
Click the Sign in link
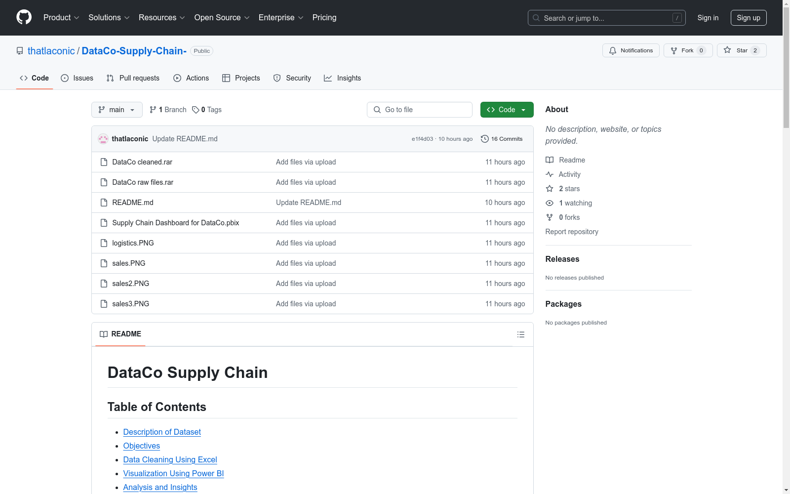(x=708, y=18)
